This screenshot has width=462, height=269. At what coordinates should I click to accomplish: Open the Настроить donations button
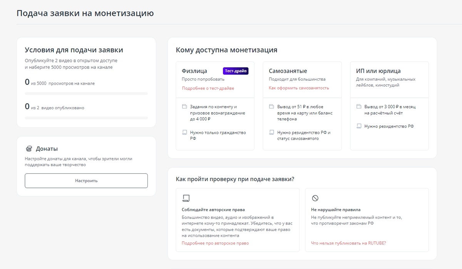click(x=86, y=181)
